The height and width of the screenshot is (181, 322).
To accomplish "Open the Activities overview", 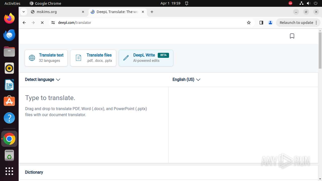I will coord(12,3).
